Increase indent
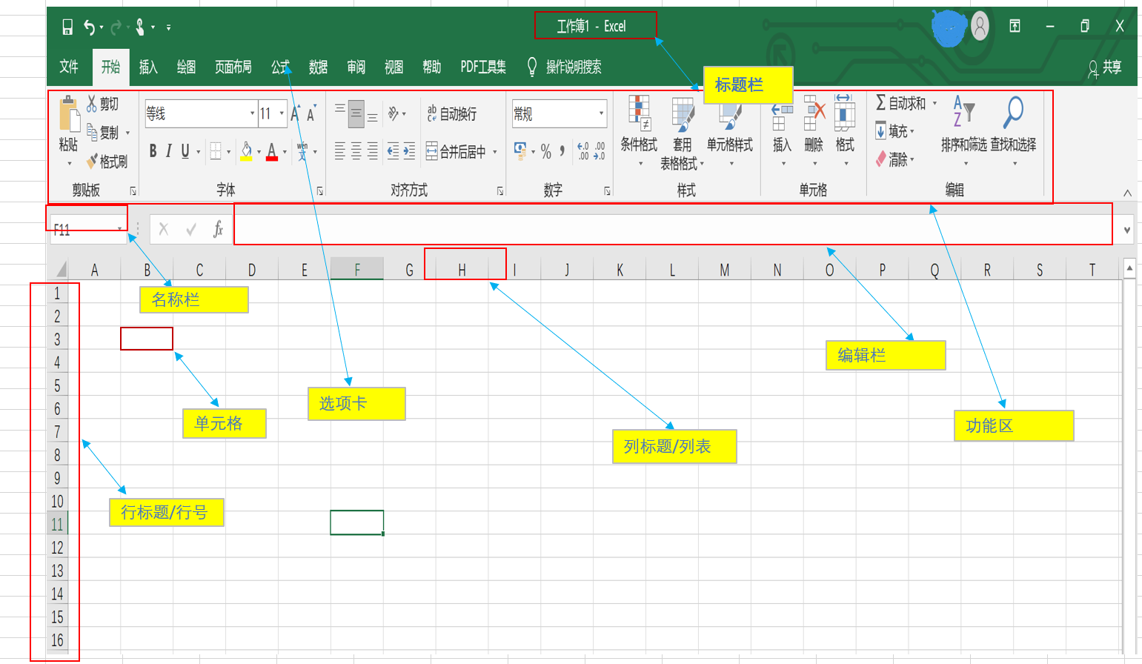Viewport: 1142px width, 664px height. pos(409,151)
